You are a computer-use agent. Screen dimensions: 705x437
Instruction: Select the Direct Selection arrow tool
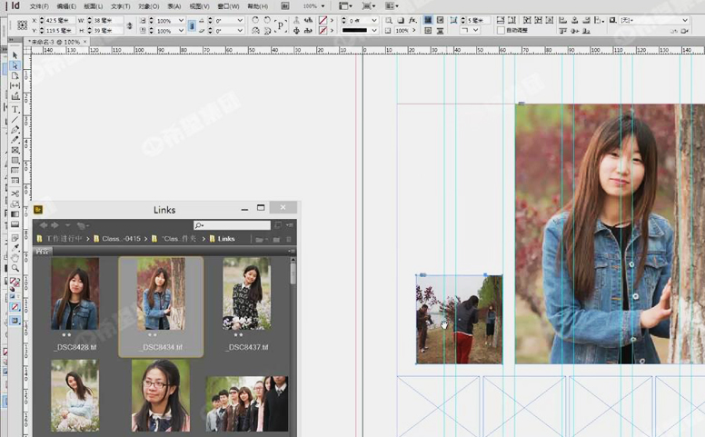15,65
